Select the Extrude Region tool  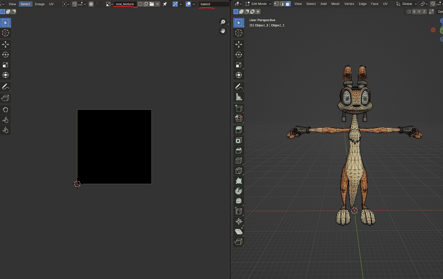pos(239,130)
